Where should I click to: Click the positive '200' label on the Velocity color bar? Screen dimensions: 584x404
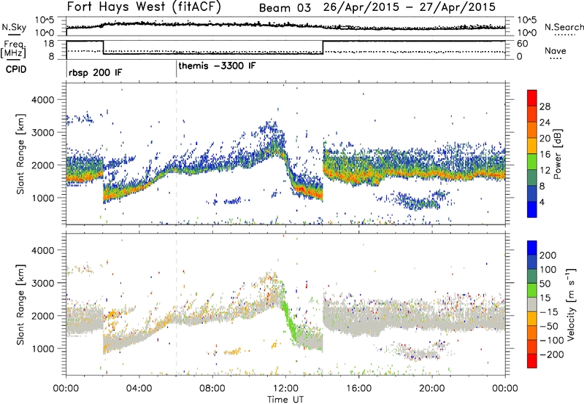548,255
